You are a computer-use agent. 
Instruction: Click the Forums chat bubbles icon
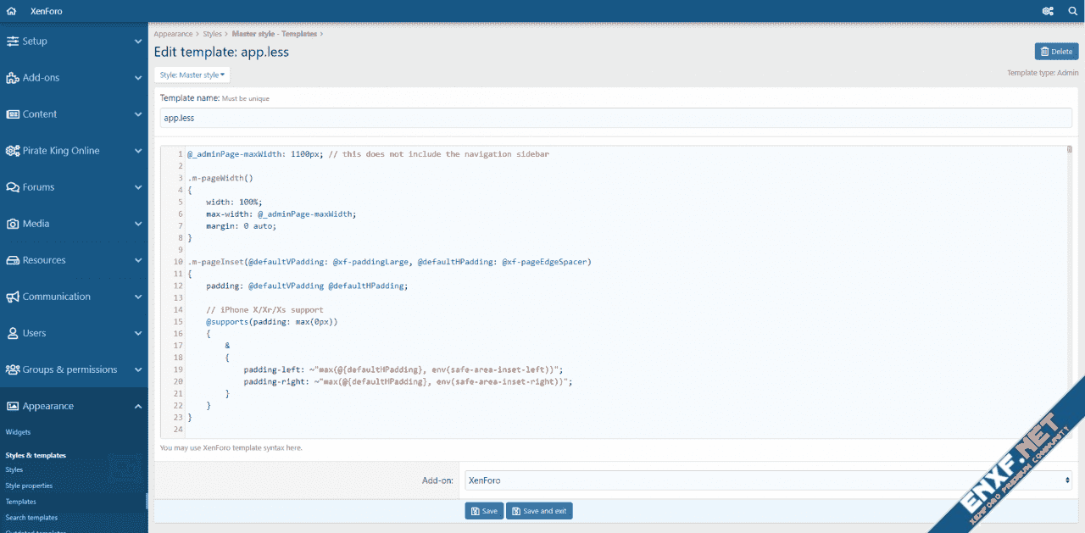pyautogui.click(x=13, y=187)
